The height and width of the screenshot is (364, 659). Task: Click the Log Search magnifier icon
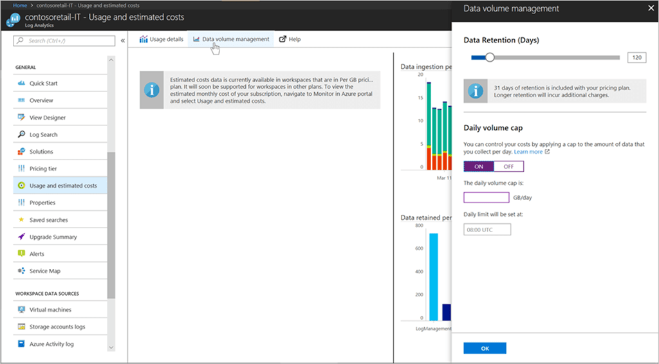(21, 134)
